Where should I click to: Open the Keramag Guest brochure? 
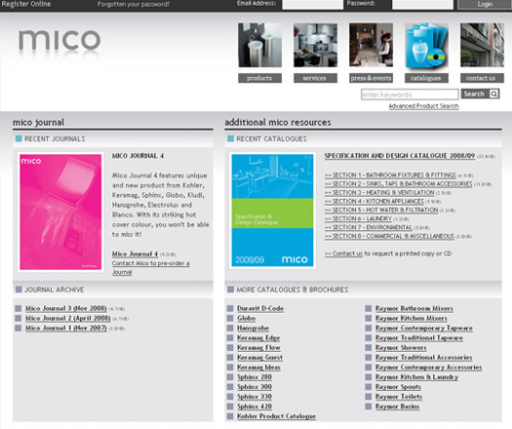[260, 357]
